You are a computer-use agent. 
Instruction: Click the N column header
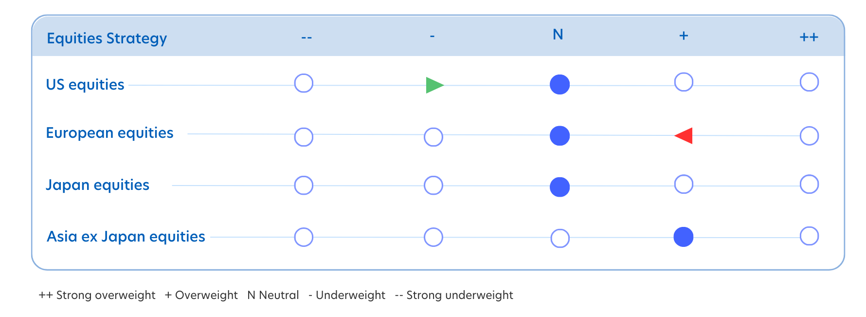click(x=558, y=35)
